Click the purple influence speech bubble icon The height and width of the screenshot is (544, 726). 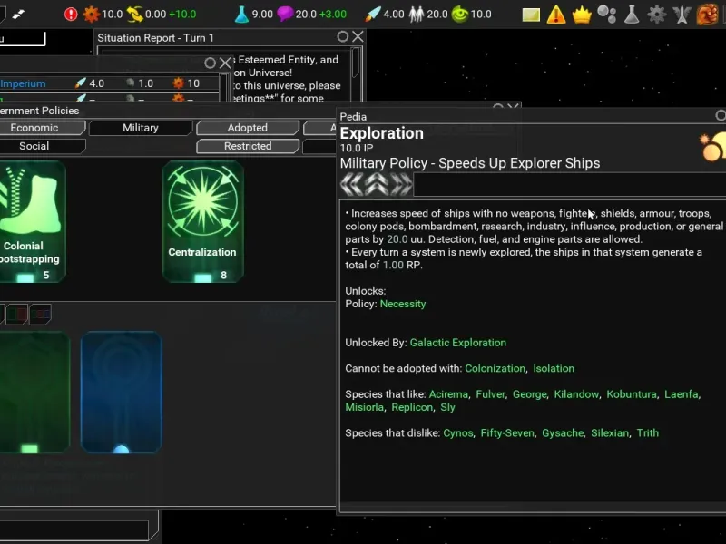click(x=285, y=14)
